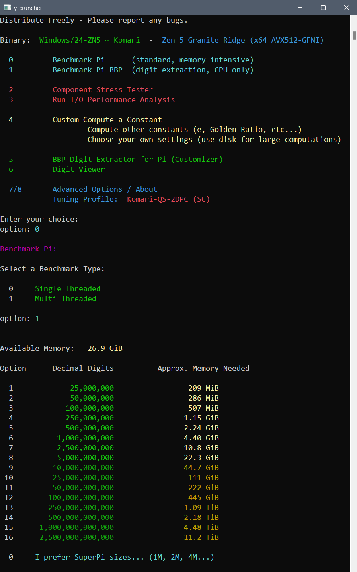This screenshot has width=357, height=572.
Task: Close the y-cruncher window
Action: coord(346,8)
